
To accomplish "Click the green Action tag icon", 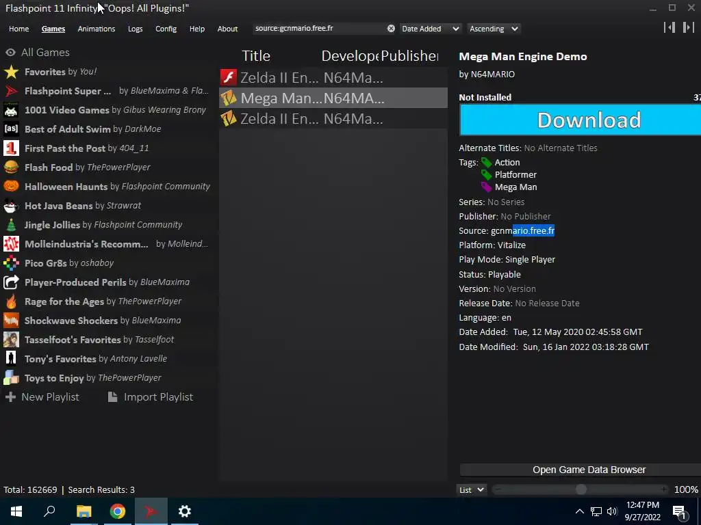I will click(x=487, y=163).
